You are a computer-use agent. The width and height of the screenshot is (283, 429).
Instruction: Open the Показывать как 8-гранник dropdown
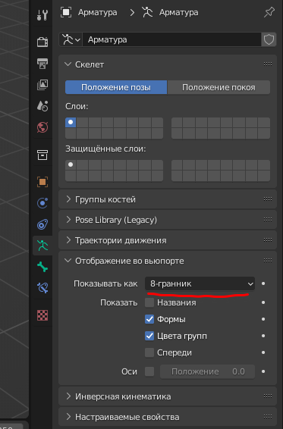click(x=200, y=283)
